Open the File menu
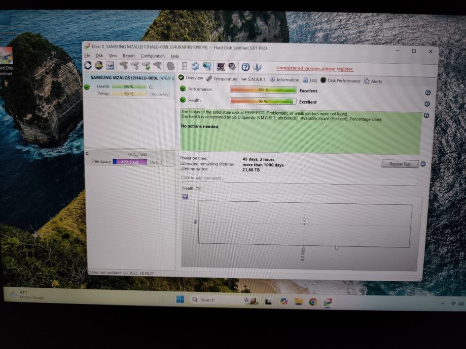 87,56
